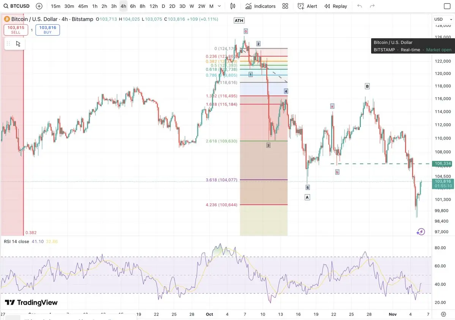The height and width of the screenshot is (320, 455).
Task: Select the 3h timeframe
Action: pyautogui.click(x=114, y=6)
